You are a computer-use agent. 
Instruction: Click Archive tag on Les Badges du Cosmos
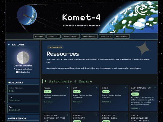coord(135,94)
